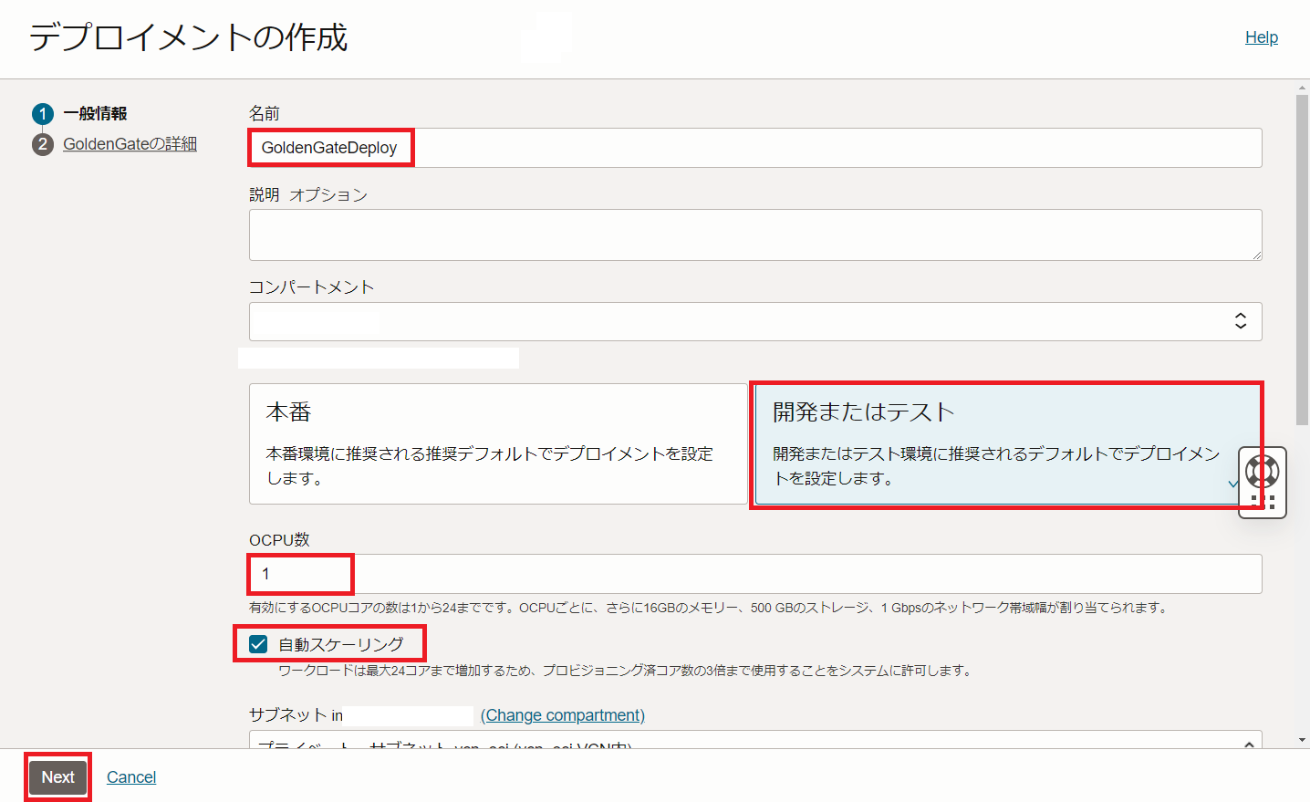Click the numbered circle for step 2

[43, 143]
